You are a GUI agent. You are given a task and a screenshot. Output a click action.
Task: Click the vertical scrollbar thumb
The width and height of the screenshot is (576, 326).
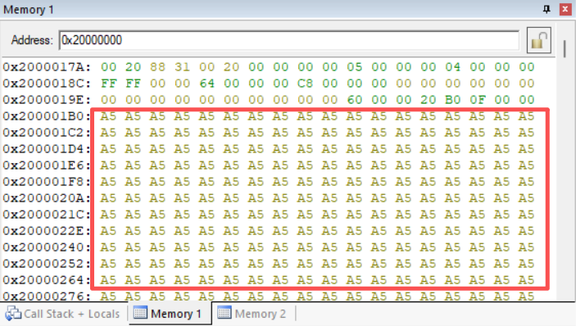(x=565, y=49)
